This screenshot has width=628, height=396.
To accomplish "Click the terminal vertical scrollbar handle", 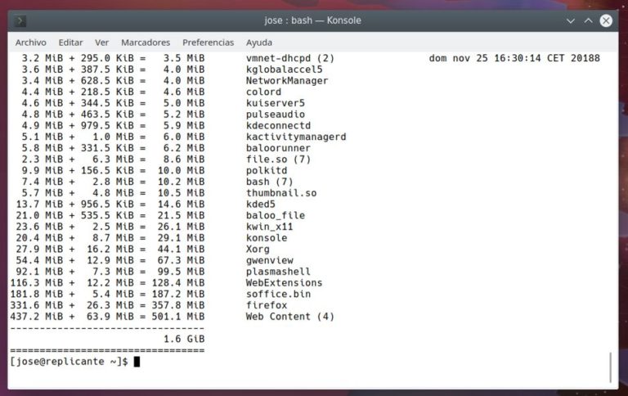I will [x=610, y=367].
